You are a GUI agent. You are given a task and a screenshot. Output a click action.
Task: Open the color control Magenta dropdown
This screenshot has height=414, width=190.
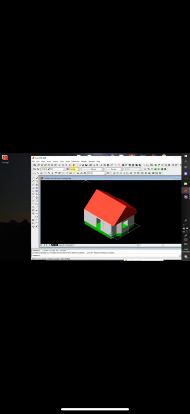tap(73, 169)
